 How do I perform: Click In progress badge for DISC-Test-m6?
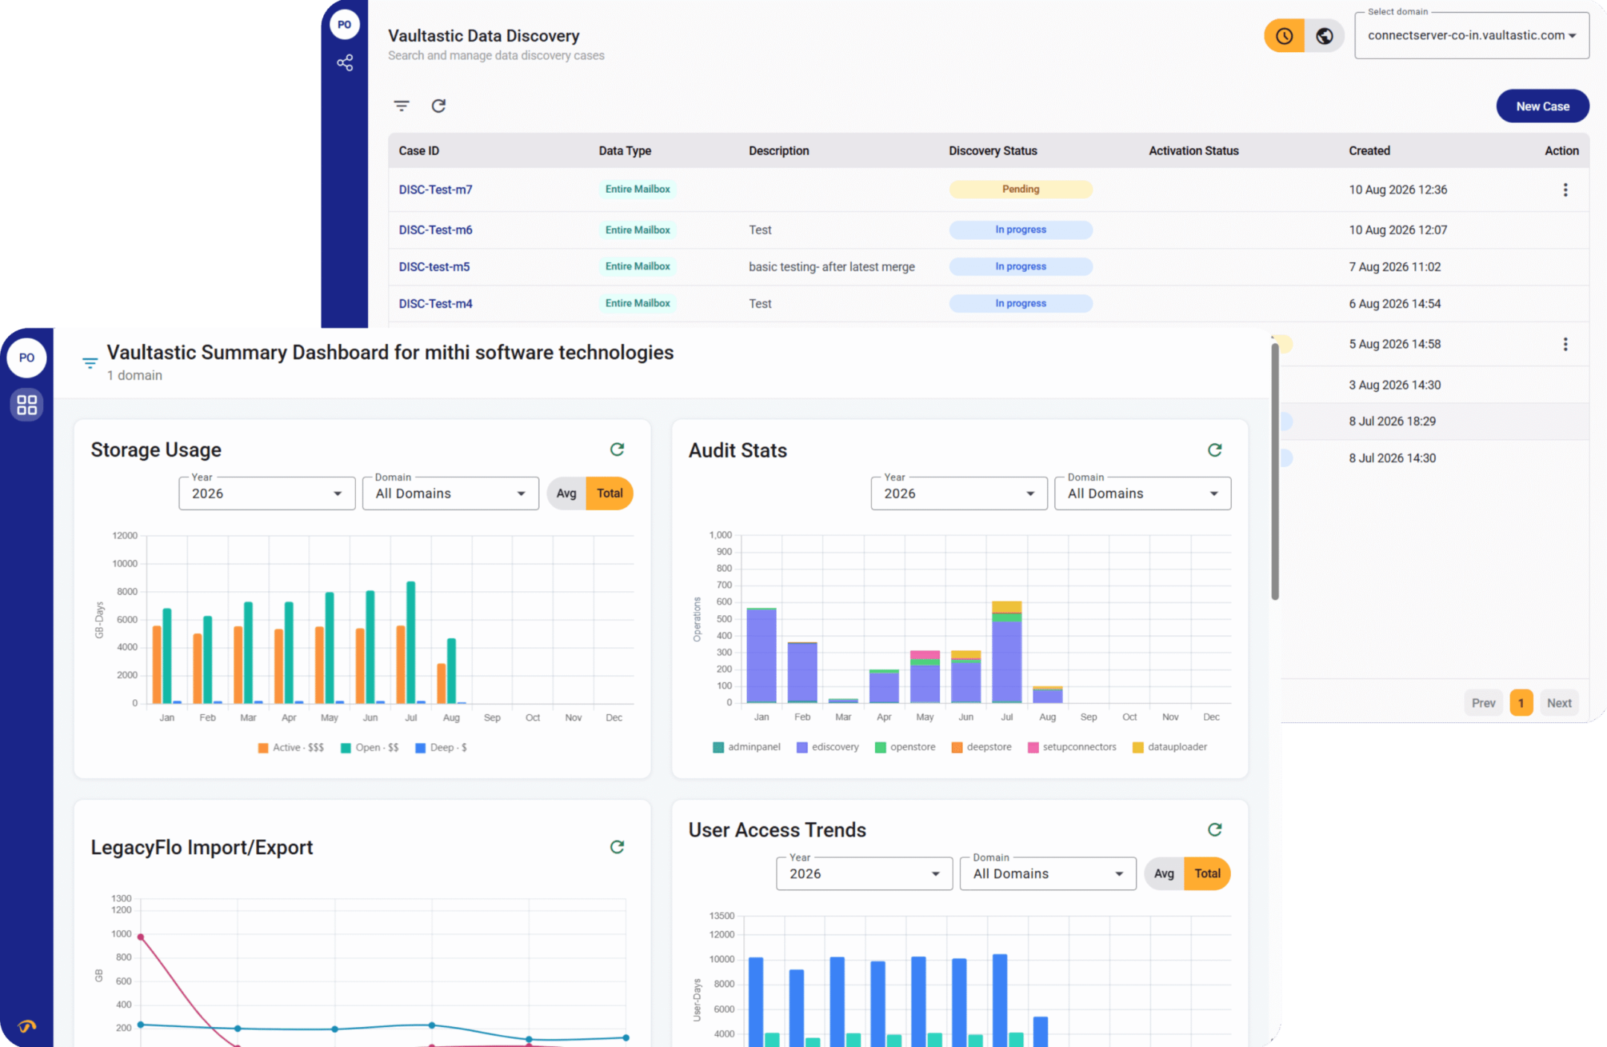[x=1021, y=229]
